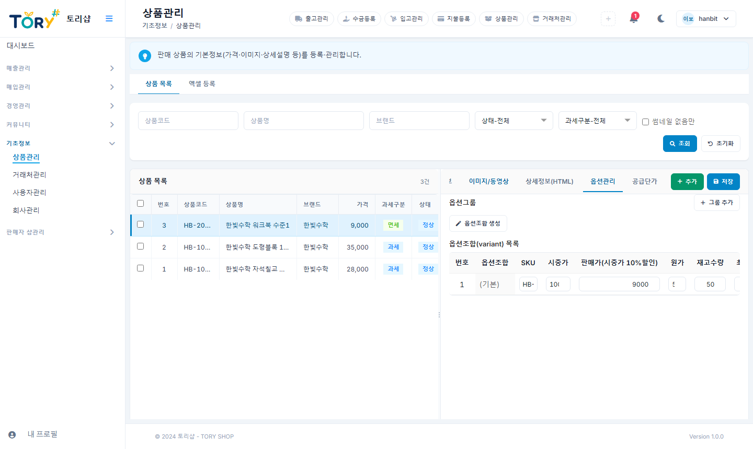Open 거래처관리 in the sidebar
Image resolution: width=753 pixels, height=449 pixels.
click(29, 175)
